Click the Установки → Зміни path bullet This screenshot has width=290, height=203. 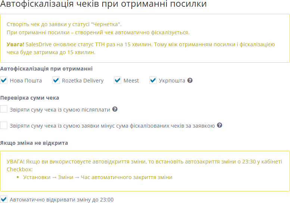point(97,177)
